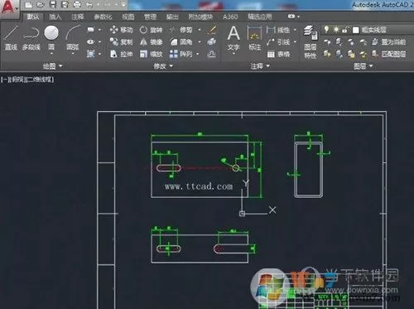Click the Rectangle tool in Draw panel

pyautogui.click(x=91, y=30)
